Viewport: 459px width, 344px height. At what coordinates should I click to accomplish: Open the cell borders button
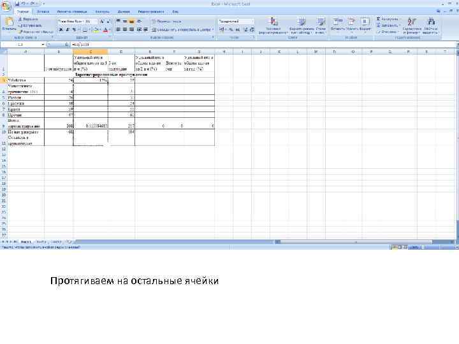[x=85, y=30]
